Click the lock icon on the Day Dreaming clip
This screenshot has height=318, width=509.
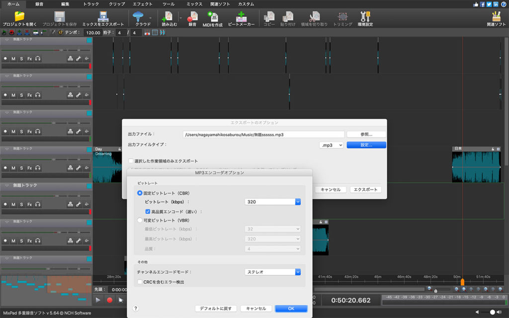tap(119, 149)
